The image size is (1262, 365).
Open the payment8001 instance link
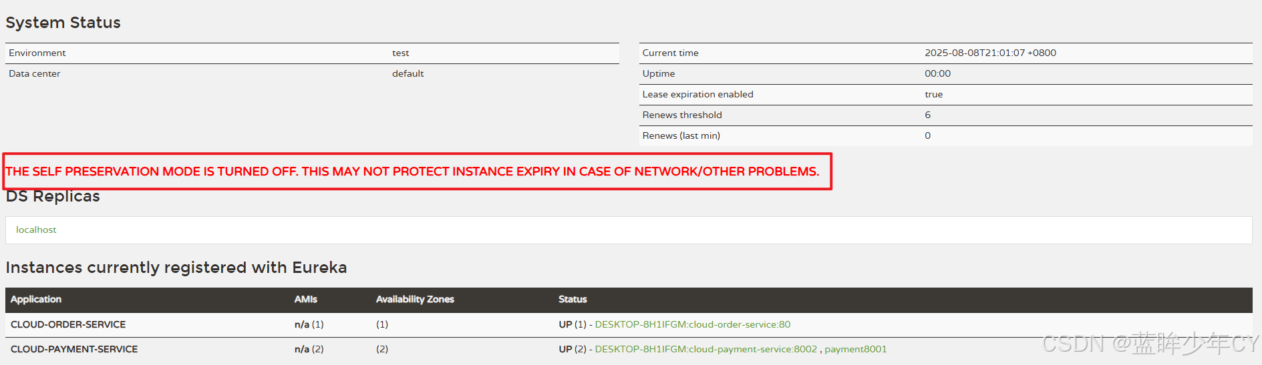[856, 349]
